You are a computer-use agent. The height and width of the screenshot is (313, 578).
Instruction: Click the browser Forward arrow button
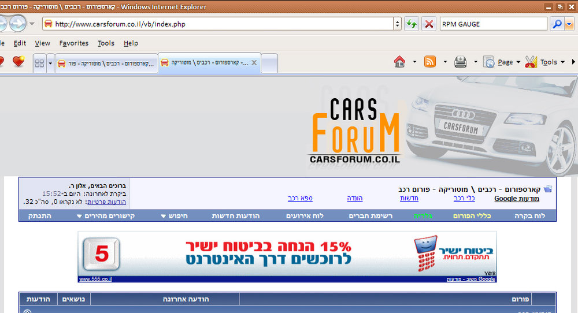(x=17, y=24)
